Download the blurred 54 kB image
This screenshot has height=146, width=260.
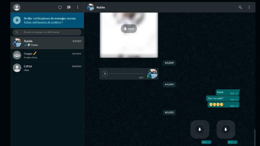(129, 29)
